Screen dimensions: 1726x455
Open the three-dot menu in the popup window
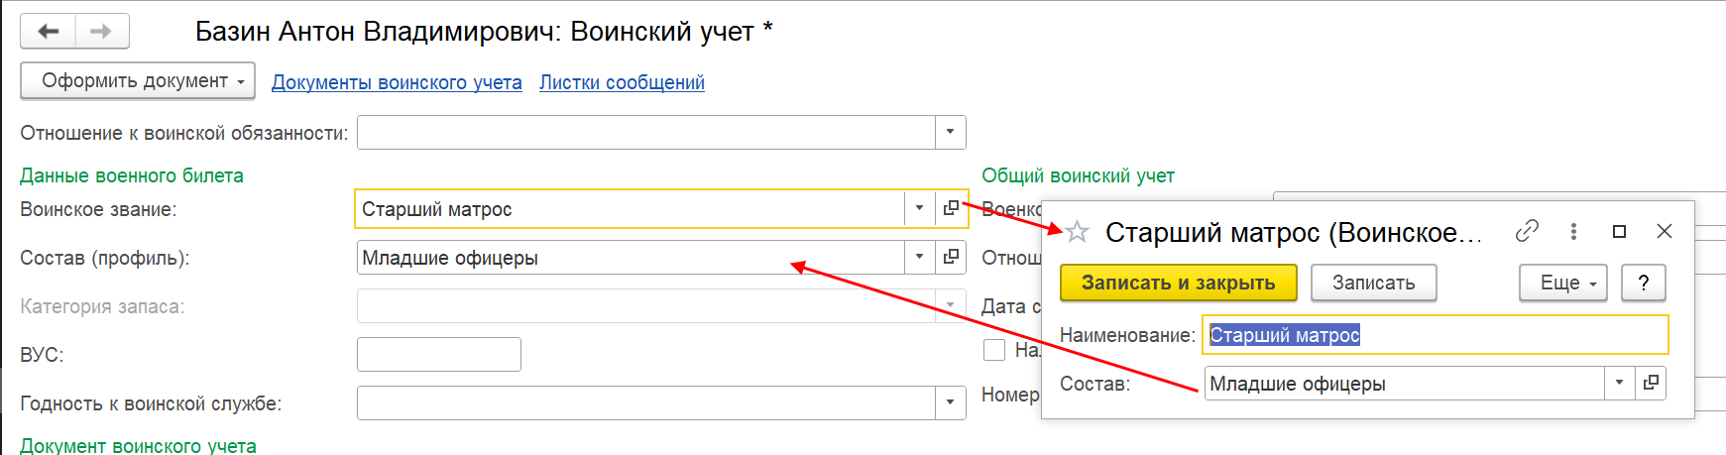click(1573, 231)
